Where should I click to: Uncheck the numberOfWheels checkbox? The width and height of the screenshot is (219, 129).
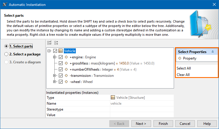[x=61, y=69]
